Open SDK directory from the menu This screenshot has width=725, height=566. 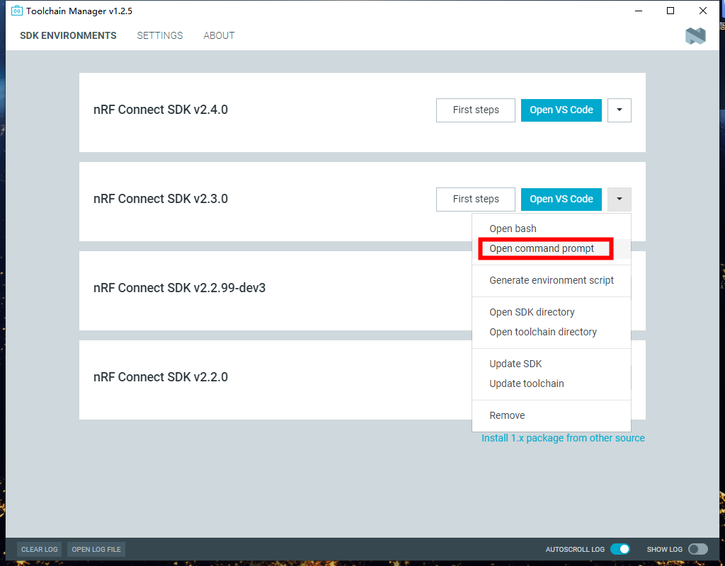(532, 312)
